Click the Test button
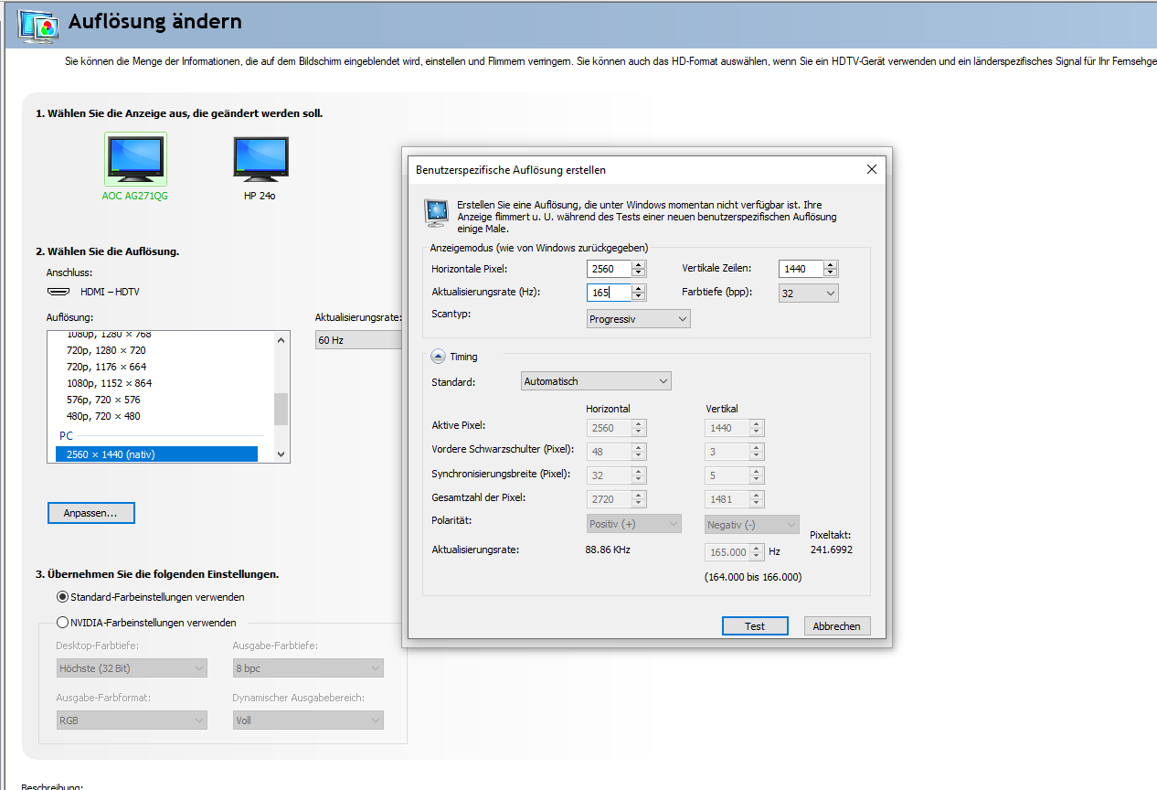Viewport: 1157px width, 790px height. tap(755, 625)
